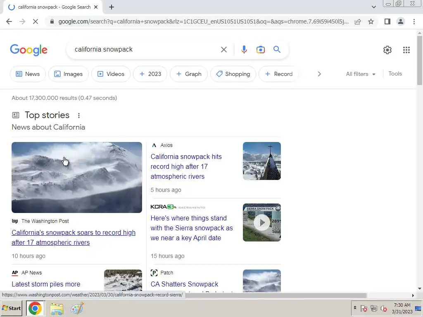The image size is (423, 317).
Task: Open the Windows Start menu
Action: (x=11, y=308)
